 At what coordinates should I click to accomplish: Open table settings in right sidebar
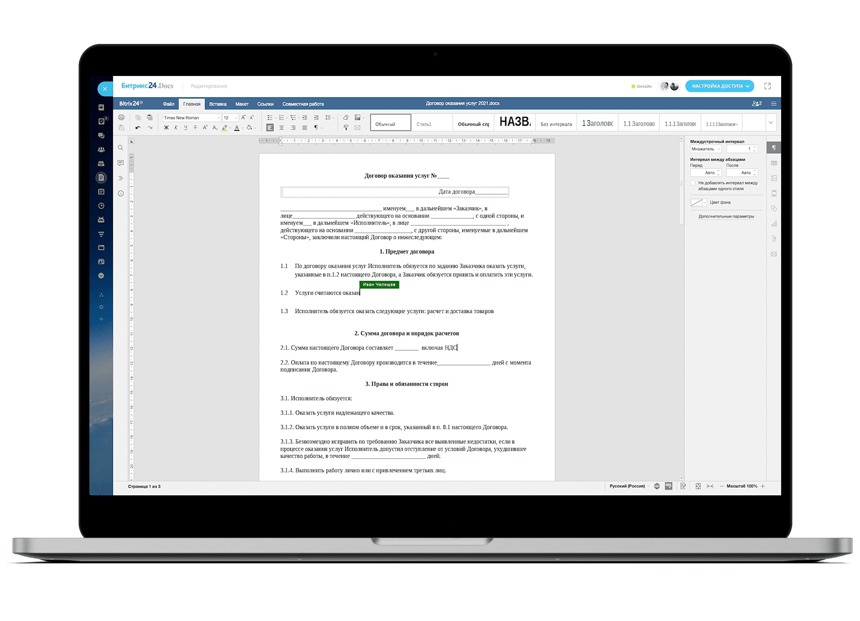point(774,163)
